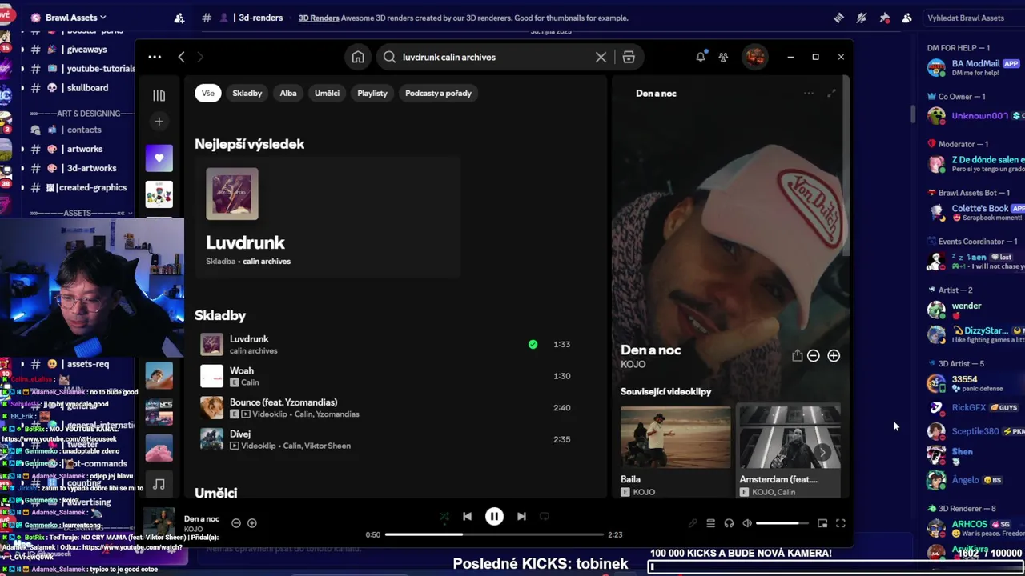Open Discord threads icon in header
Viewport: 1025px width, 576px height.
pyautogui.click(x=838, y=18)
